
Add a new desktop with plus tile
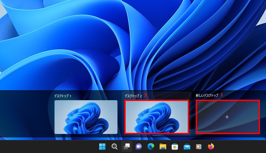click(227, 117)
